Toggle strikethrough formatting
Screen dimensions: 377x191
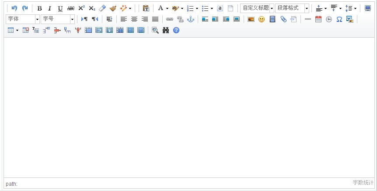[71, 8]
